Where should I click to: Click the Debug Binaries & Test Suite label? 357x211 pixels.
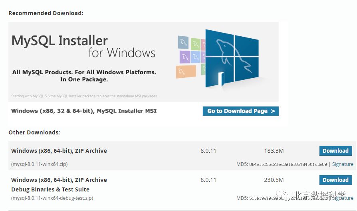[x=50, y=189]
